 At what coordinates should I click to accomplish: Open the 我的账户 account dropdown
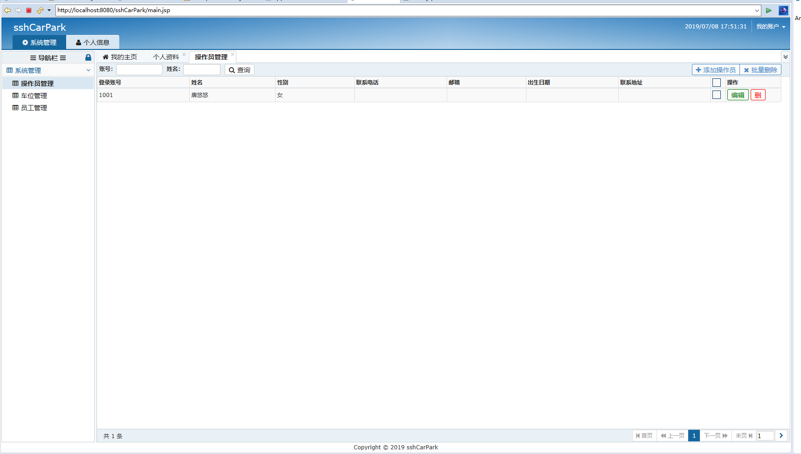[x=771, y=27]
